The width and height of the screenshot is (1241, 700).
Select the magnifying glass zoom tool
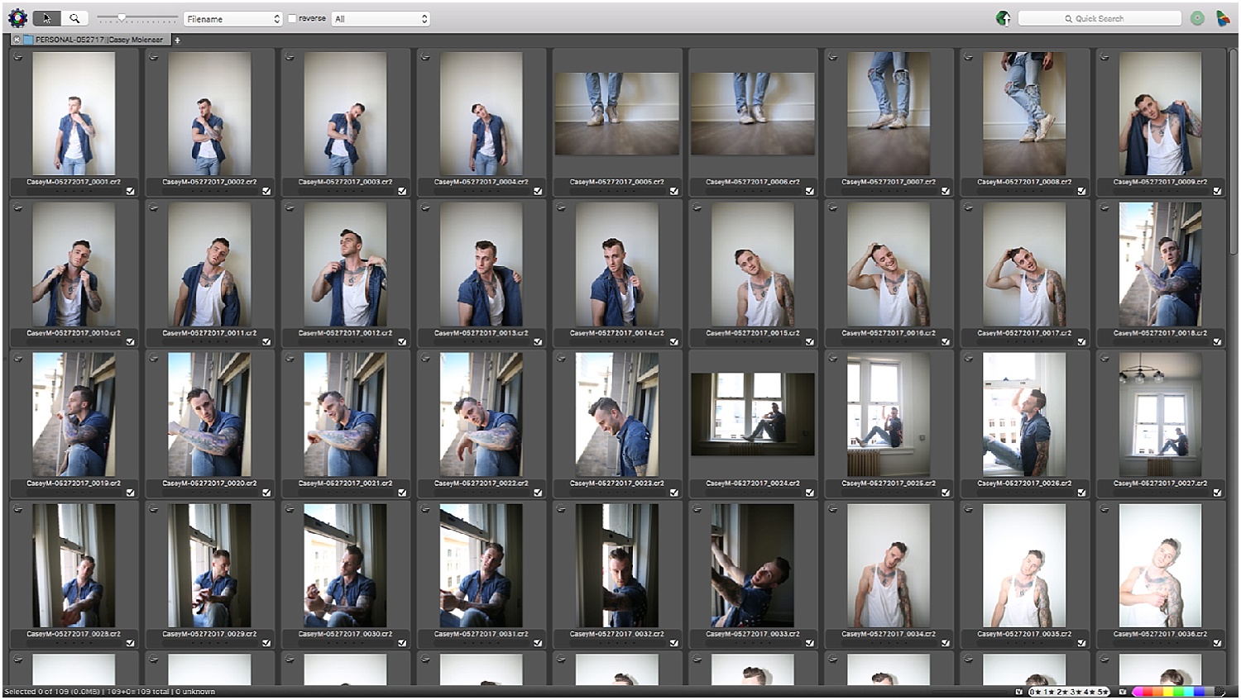coord(74,18)
